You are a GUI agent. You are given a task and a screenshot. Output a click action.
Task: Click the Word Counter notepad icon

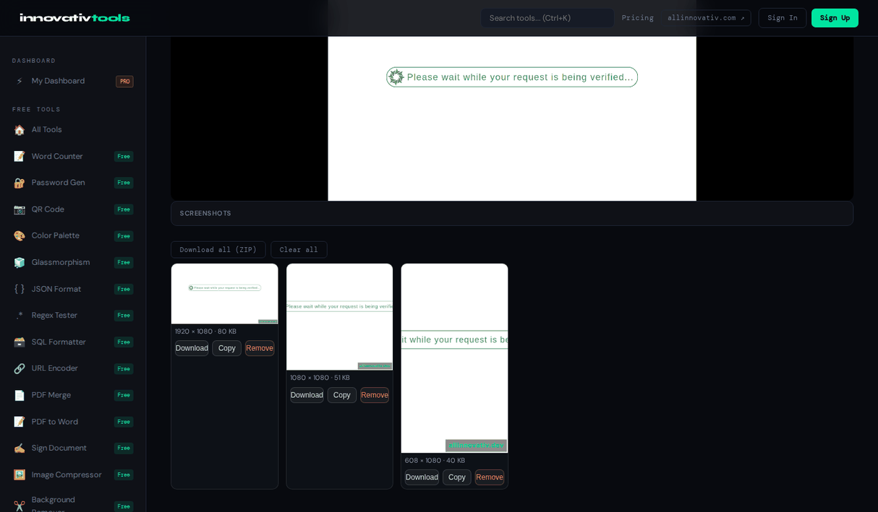click(20, 157)
